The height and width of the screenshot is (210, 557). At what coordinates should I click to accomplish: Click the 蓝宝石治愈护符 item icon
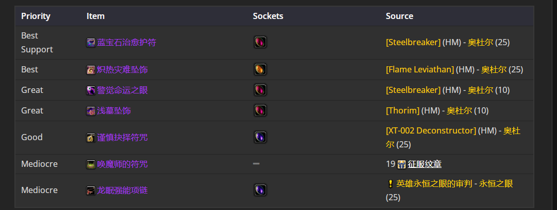91,43
